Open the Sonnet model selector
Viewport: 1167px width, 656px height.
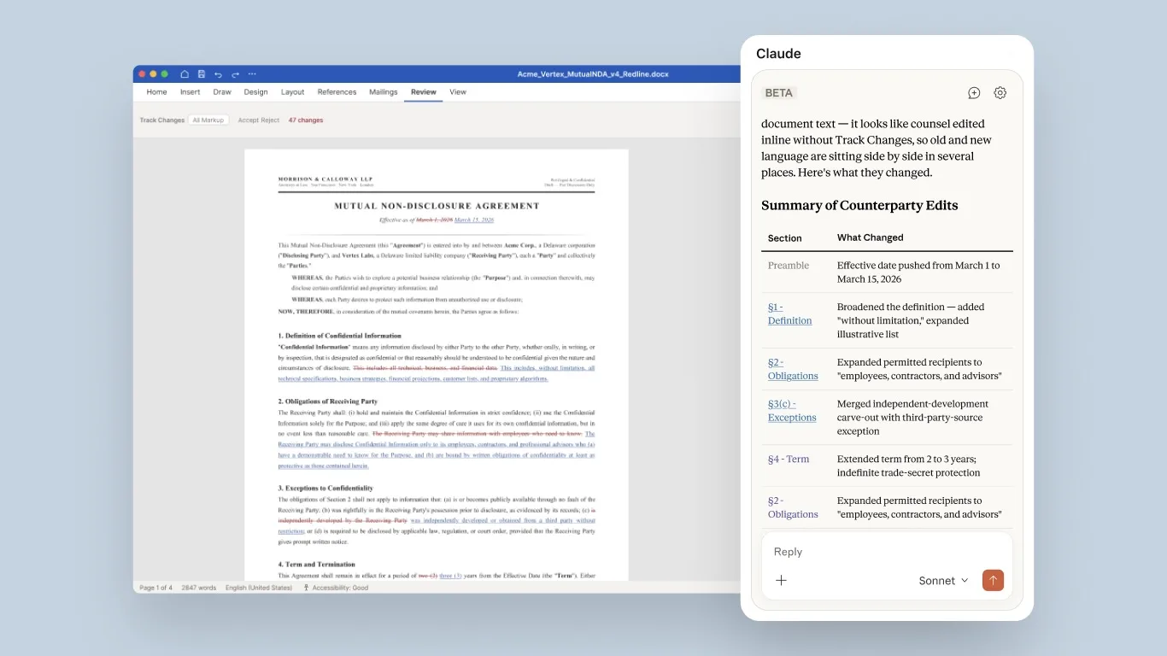point(943,580)
